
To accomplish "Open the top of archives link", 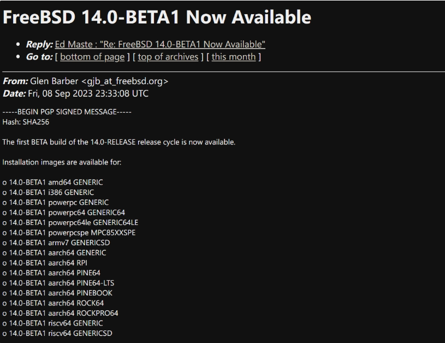I will point(168,57).
